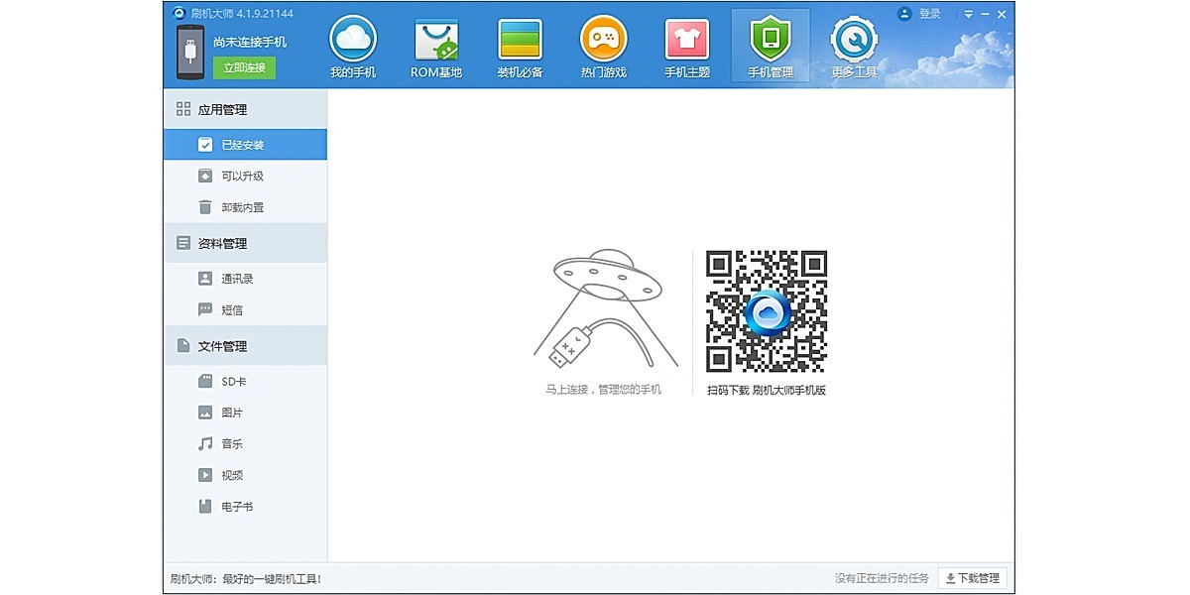Click the 下载管理 button
Screen dimensions: 1190x595
pyautogui.click(x=972, y=578)
